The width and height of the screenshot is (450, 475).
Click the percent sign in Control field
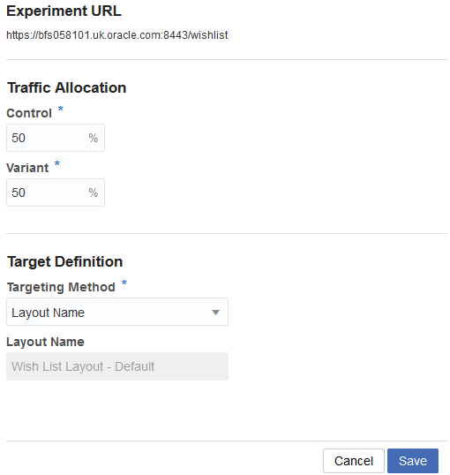[94, 138]
